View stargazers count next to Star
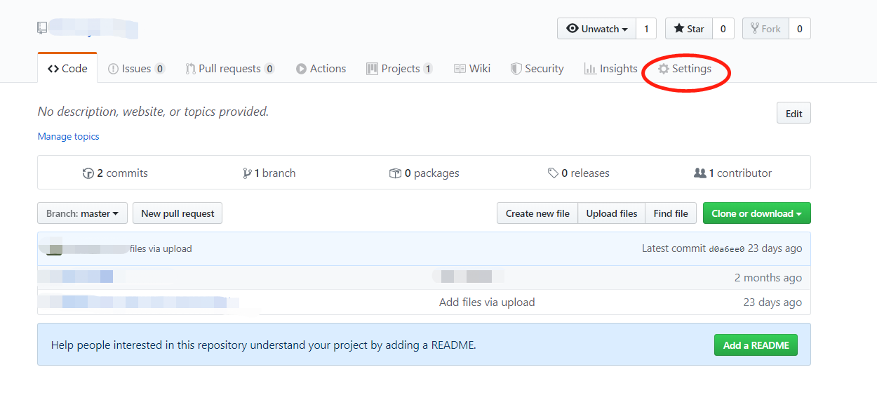The height and width of the screenshot is (393, 877). pyautogui.click(x=723, y=29)
